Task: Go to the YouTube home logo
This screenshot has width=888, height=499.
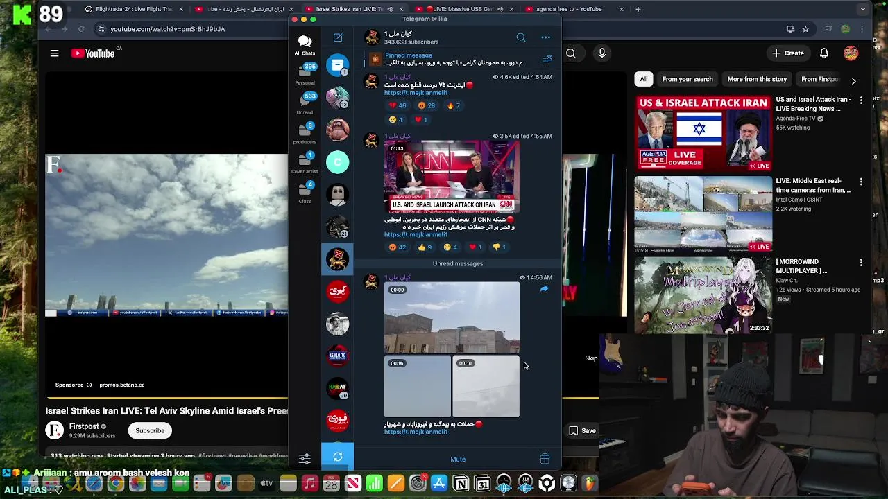Action: [x=93, y=53]
